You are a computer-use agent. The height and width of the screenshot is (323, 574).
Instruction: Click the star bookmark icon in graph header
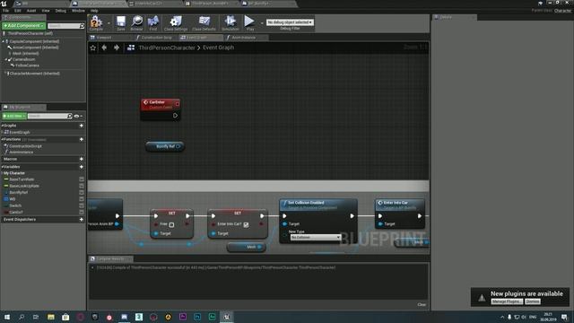point(93,48)
